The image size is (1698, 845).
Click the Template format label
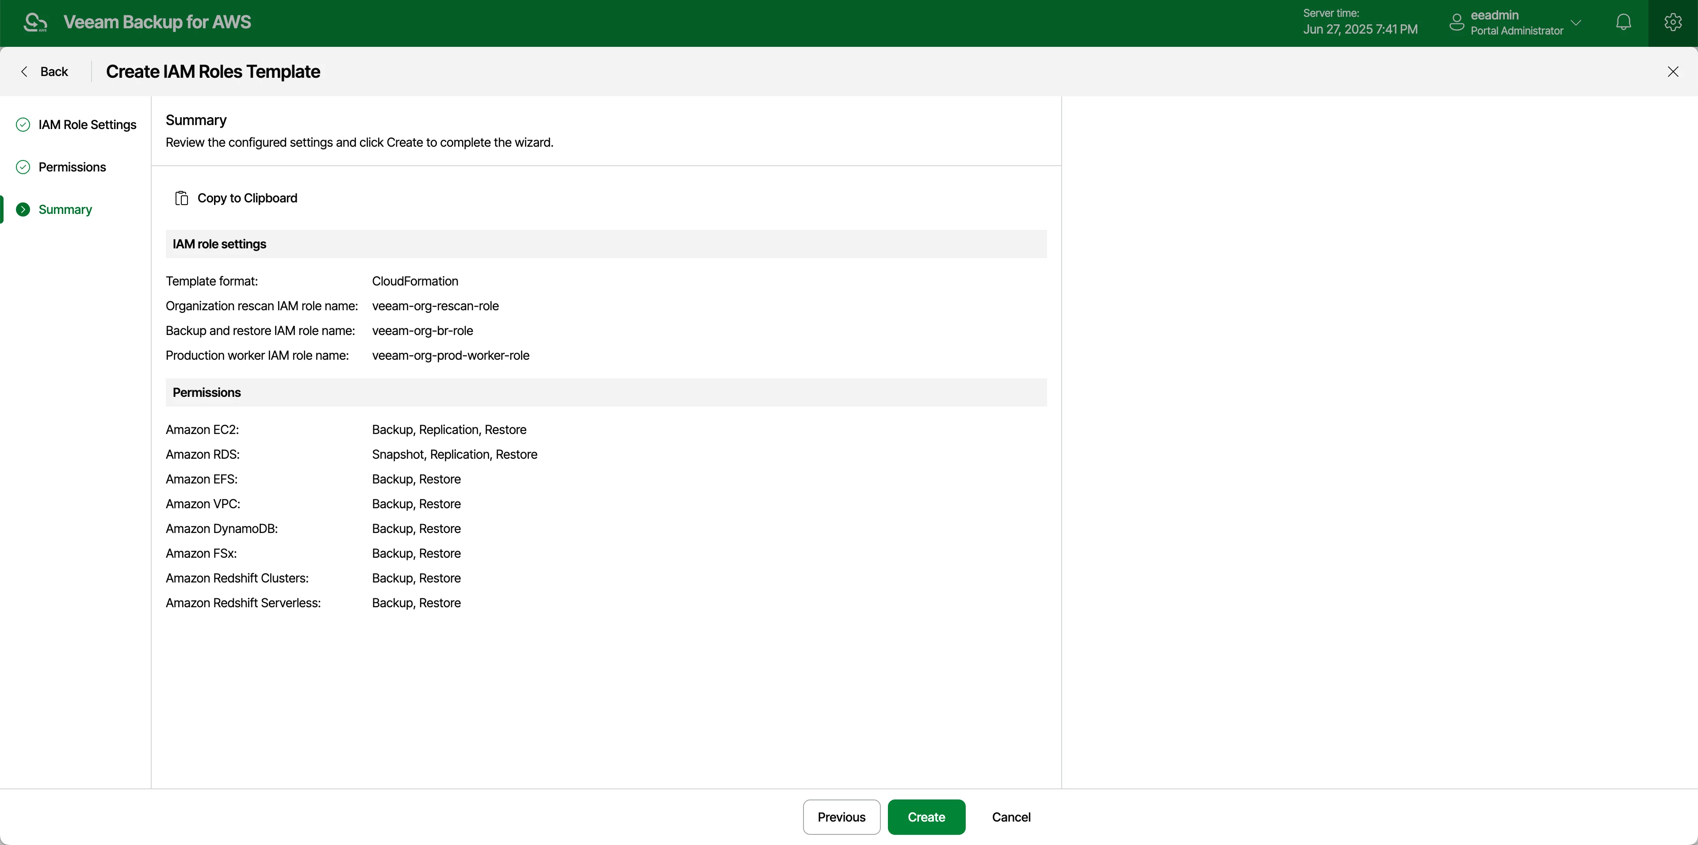tap(212, 281)
